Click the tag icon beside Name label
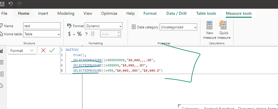This screenshot has width=278, height=109. pos(1,26)
